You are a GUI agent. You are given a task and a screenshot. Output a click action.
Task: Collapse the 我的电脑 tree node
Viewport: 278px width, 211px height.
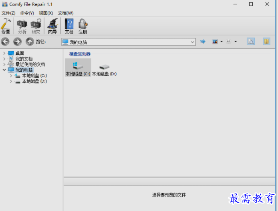pos(4,70)
